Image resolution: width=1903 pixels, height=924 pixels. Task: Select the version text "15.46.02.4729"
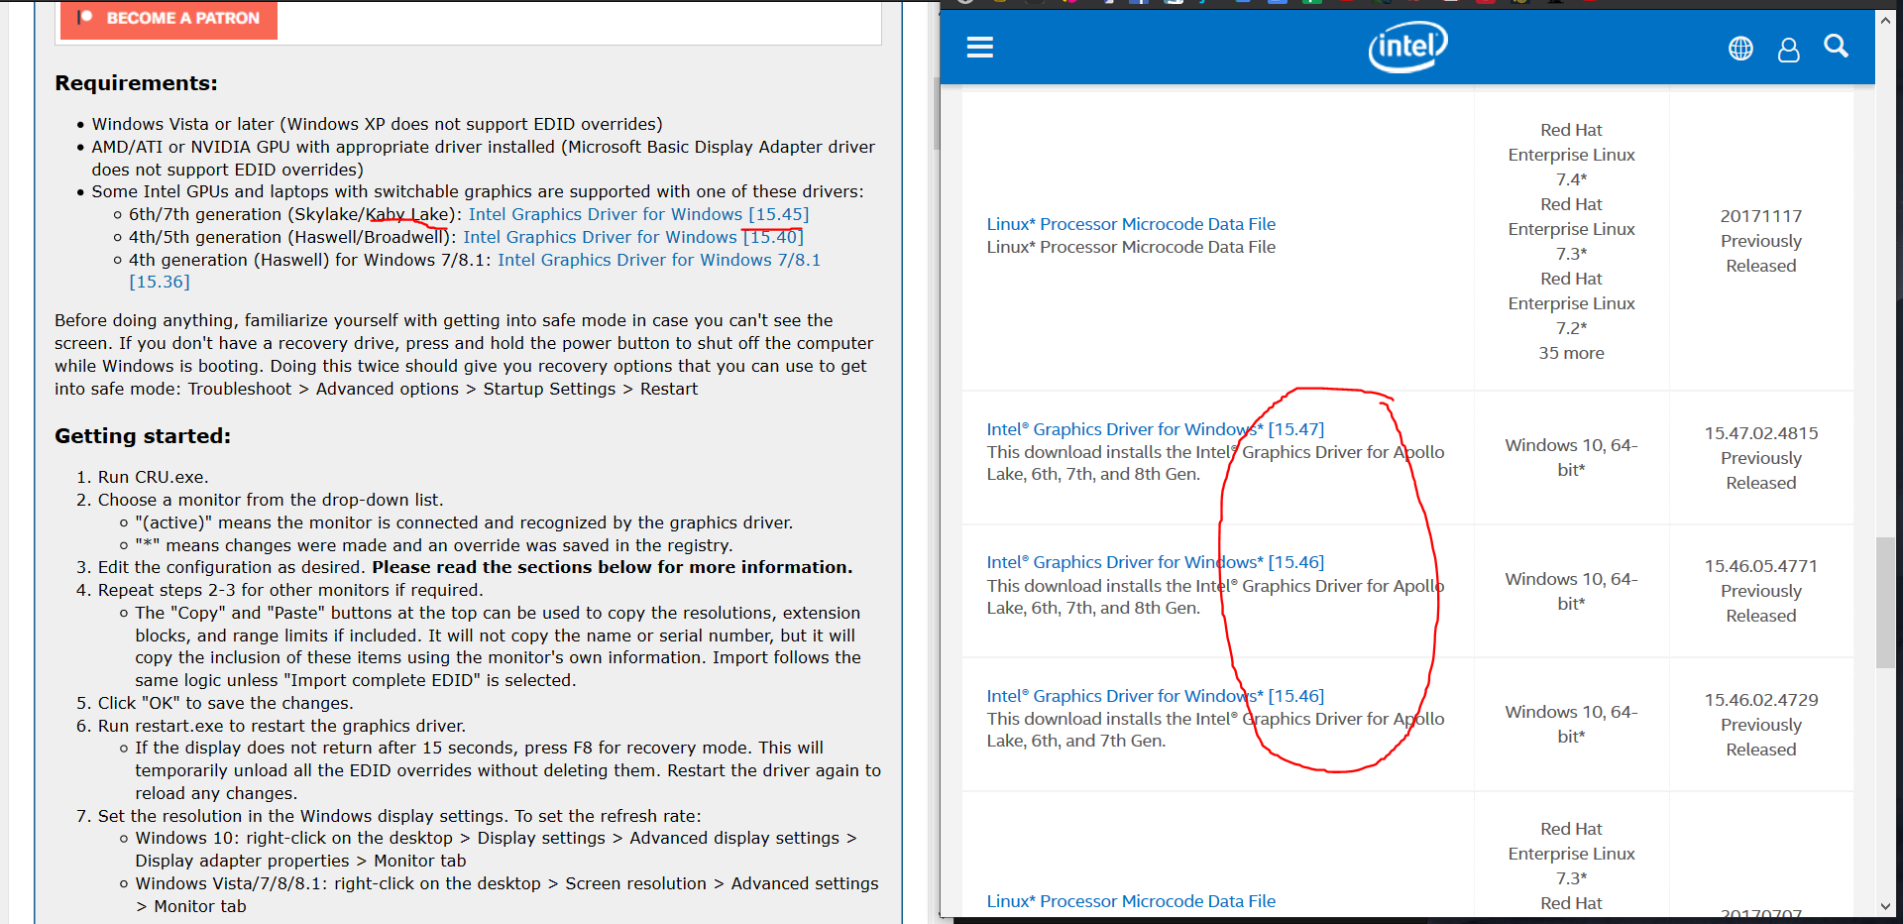tap(1761, 700)
